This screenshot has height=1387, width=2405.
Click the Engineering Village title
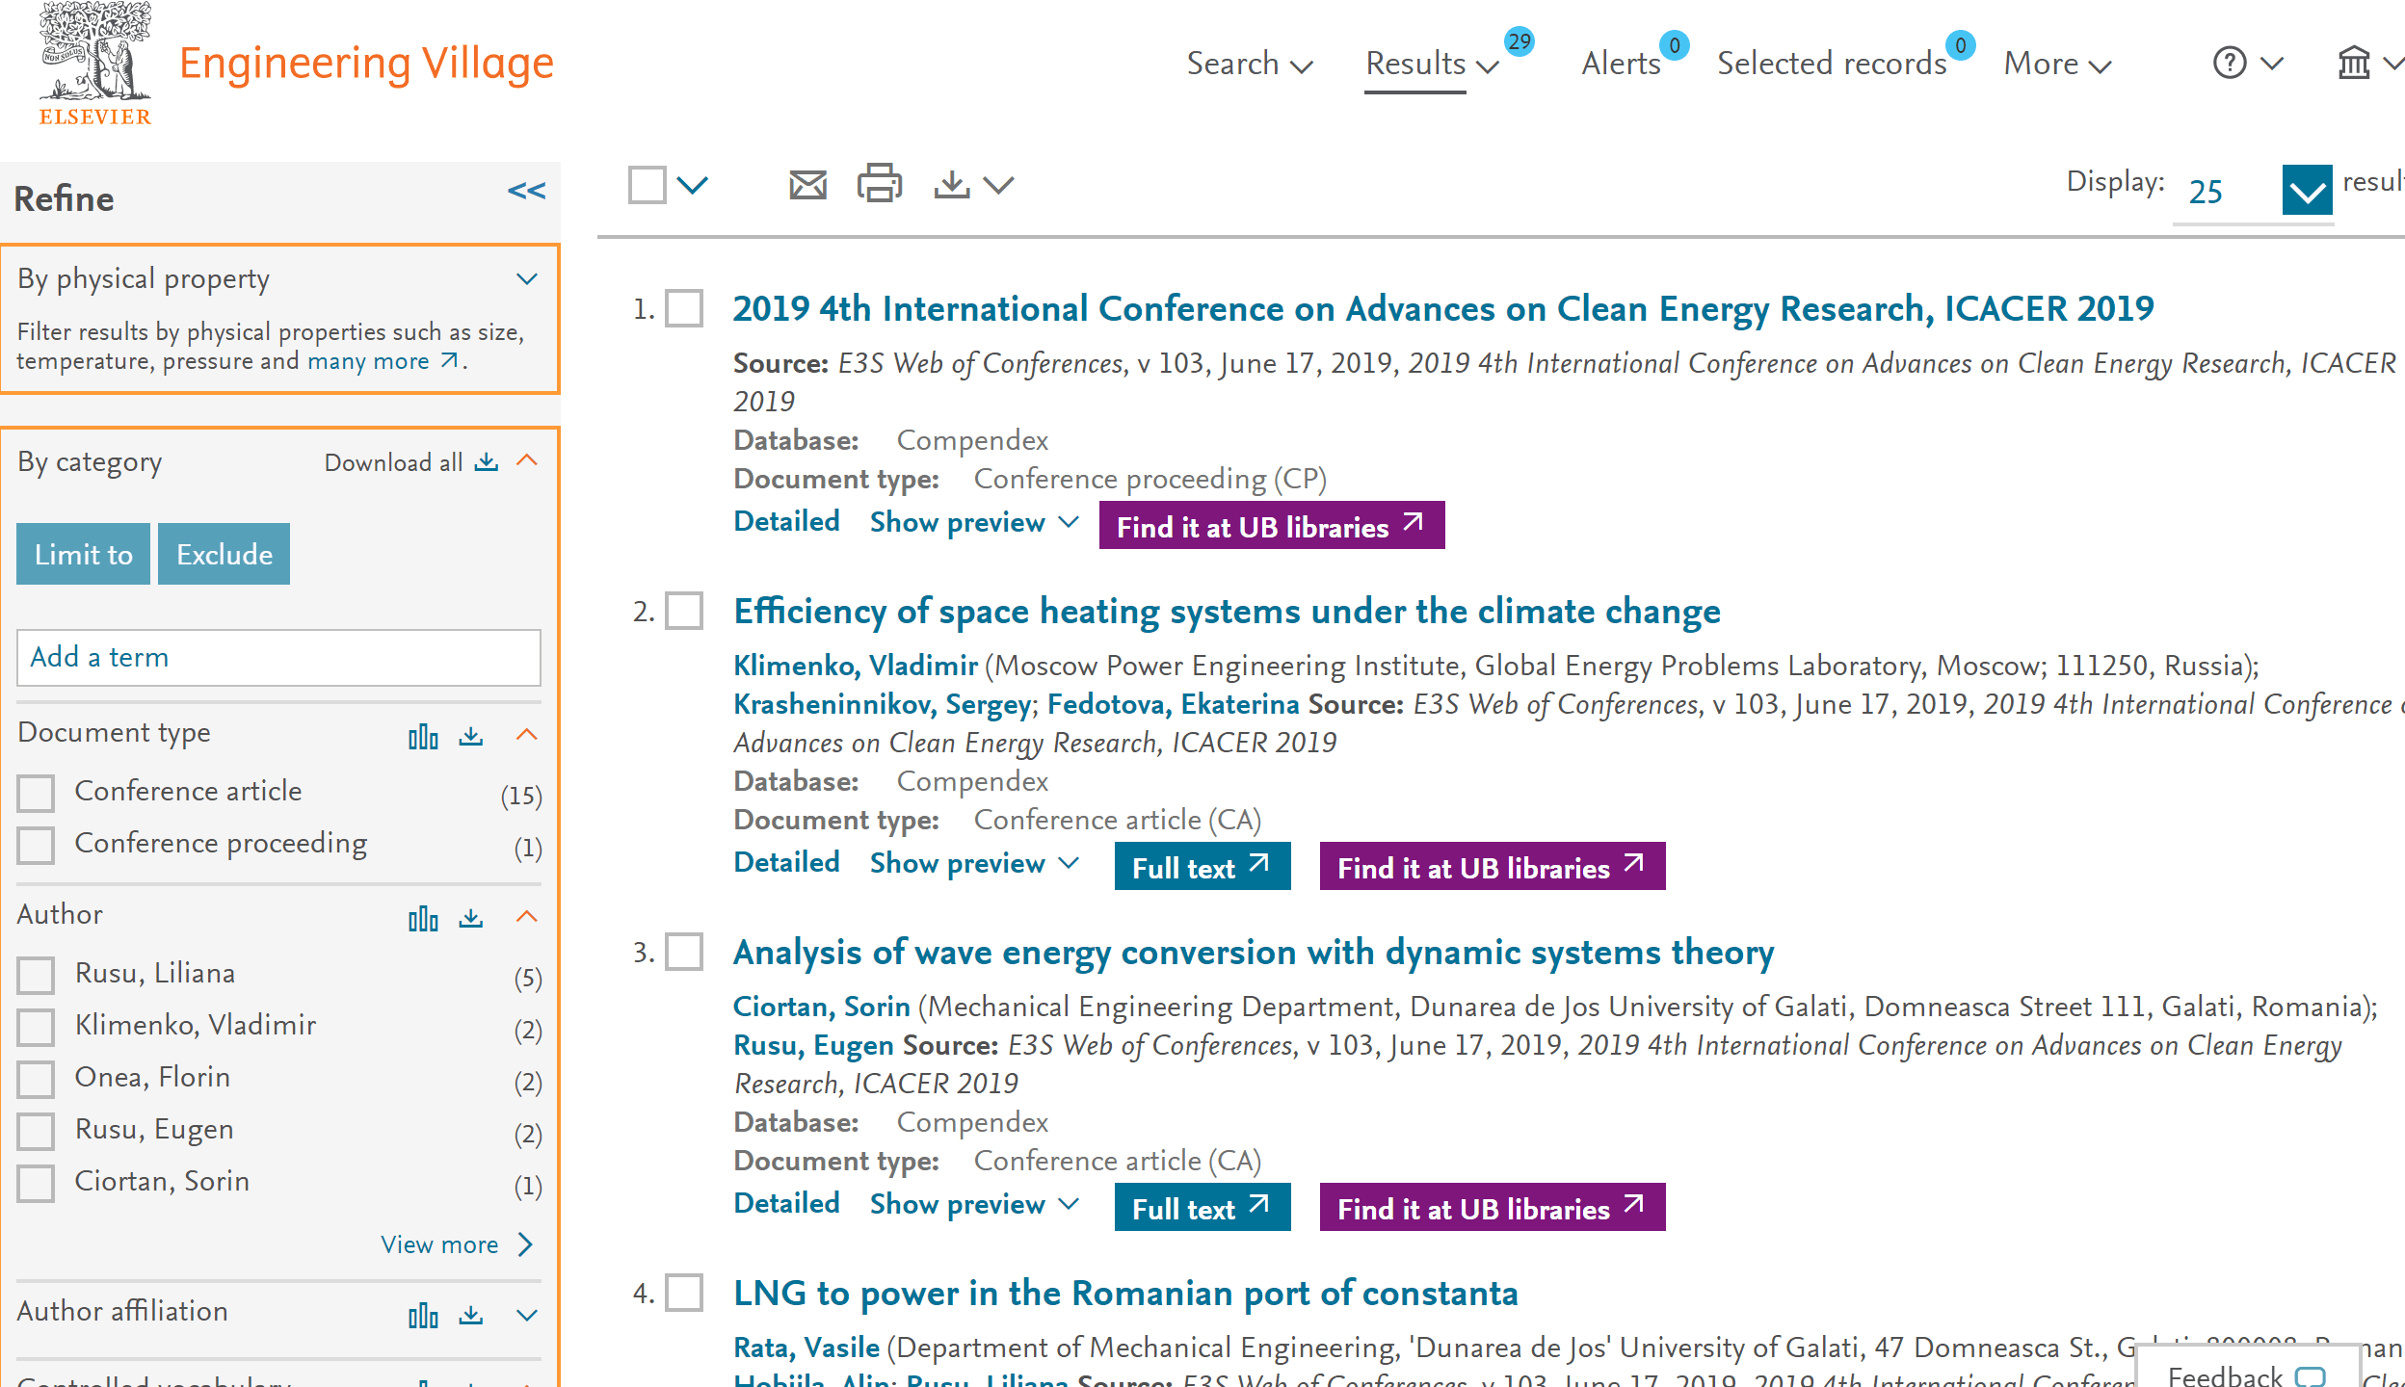366,64
